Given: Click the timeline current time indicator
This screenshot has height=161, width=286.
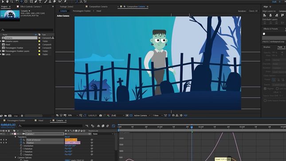Looking at the screenshot, I should click(192, 127).
